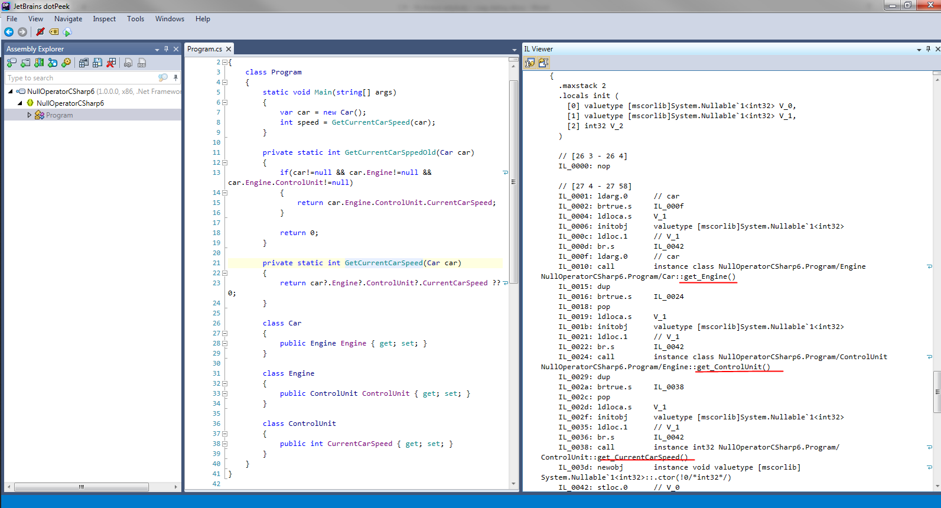
Task: Click GetCurrentCarSpeed method name at line 21
Action: point(384,263)
